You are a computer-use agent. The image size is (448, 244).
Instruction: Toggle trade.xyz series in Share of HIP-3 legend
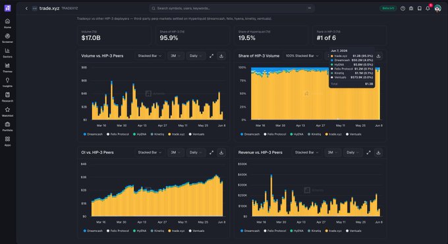[333, 134]
